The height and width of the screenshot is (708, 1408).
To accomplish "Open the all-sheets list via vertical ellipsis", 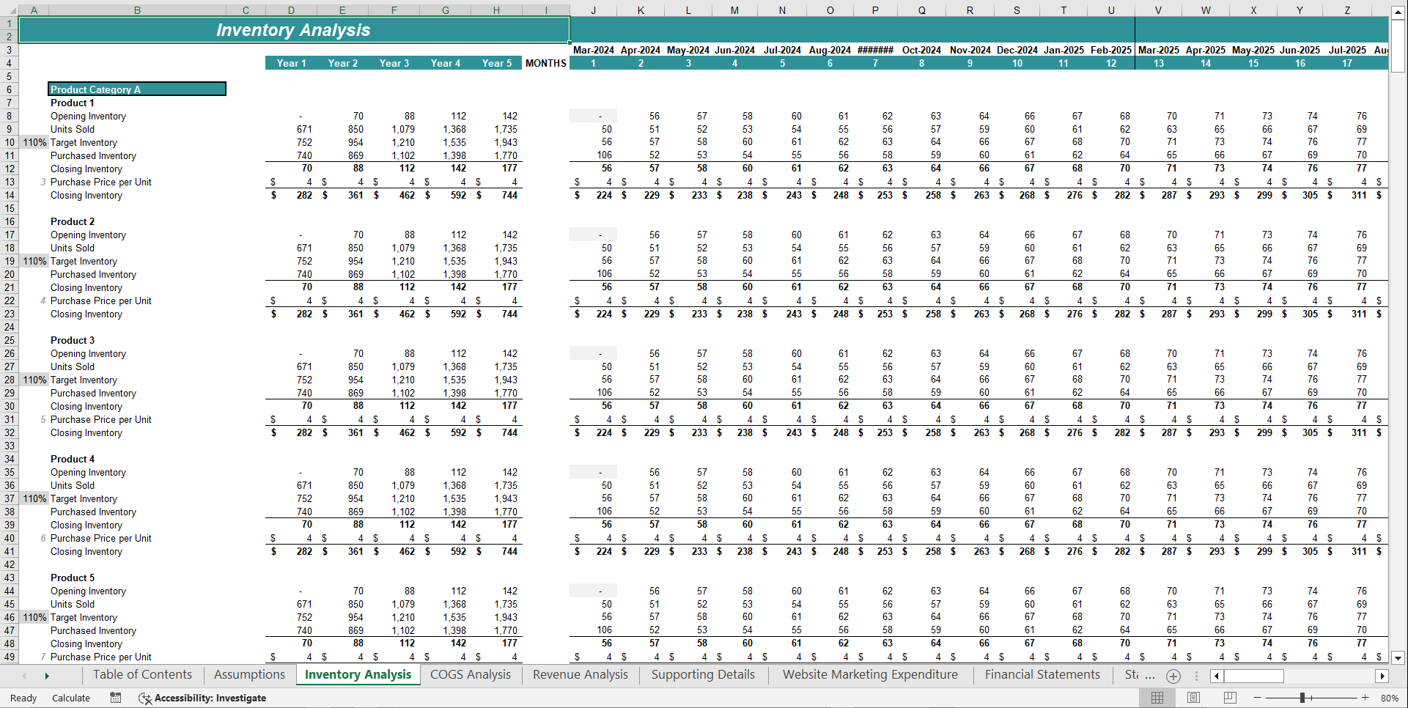I will tap(1197, 676).
